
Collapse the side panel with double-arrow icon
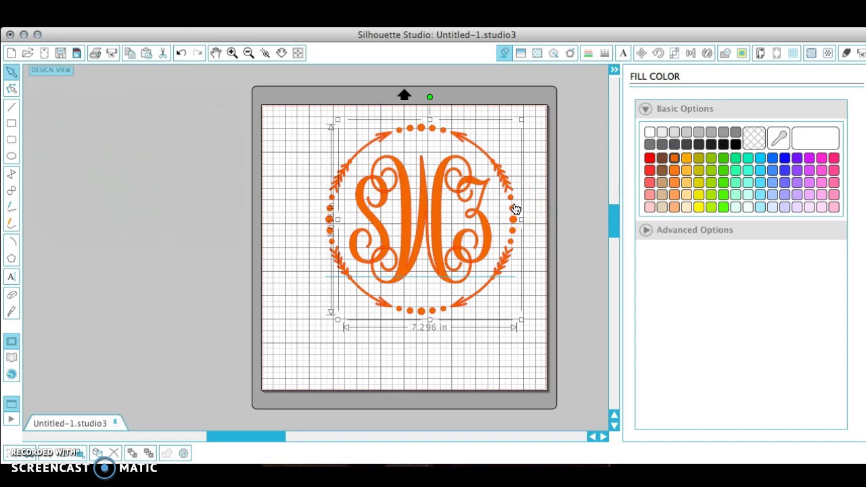point(614,70)
